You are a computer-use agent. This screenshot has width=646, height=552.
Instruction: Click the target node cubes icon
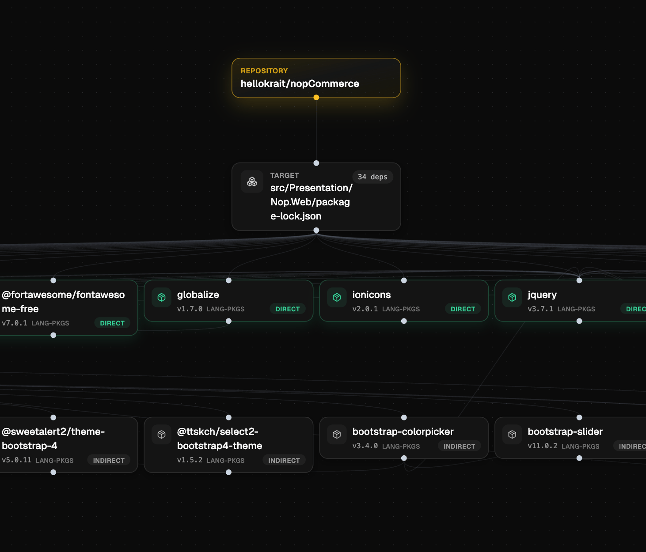pos(252,182)
